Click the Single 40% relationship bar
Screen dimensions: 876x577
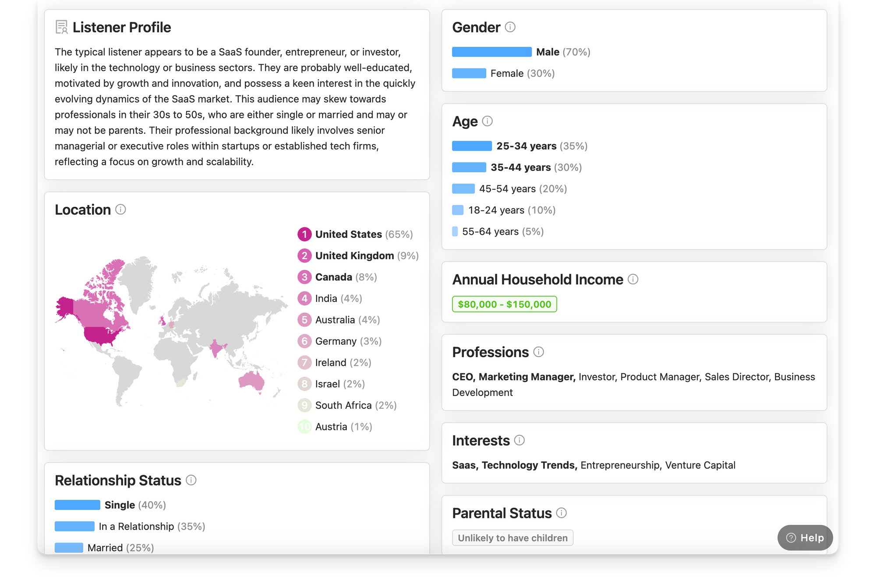click(x=77, y=505)
